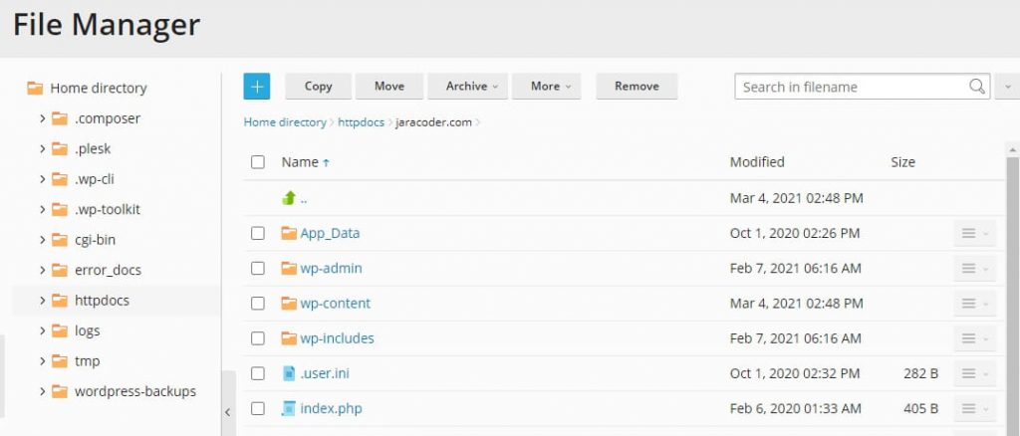Check the App_Data row checkbox

click(258, 233)
